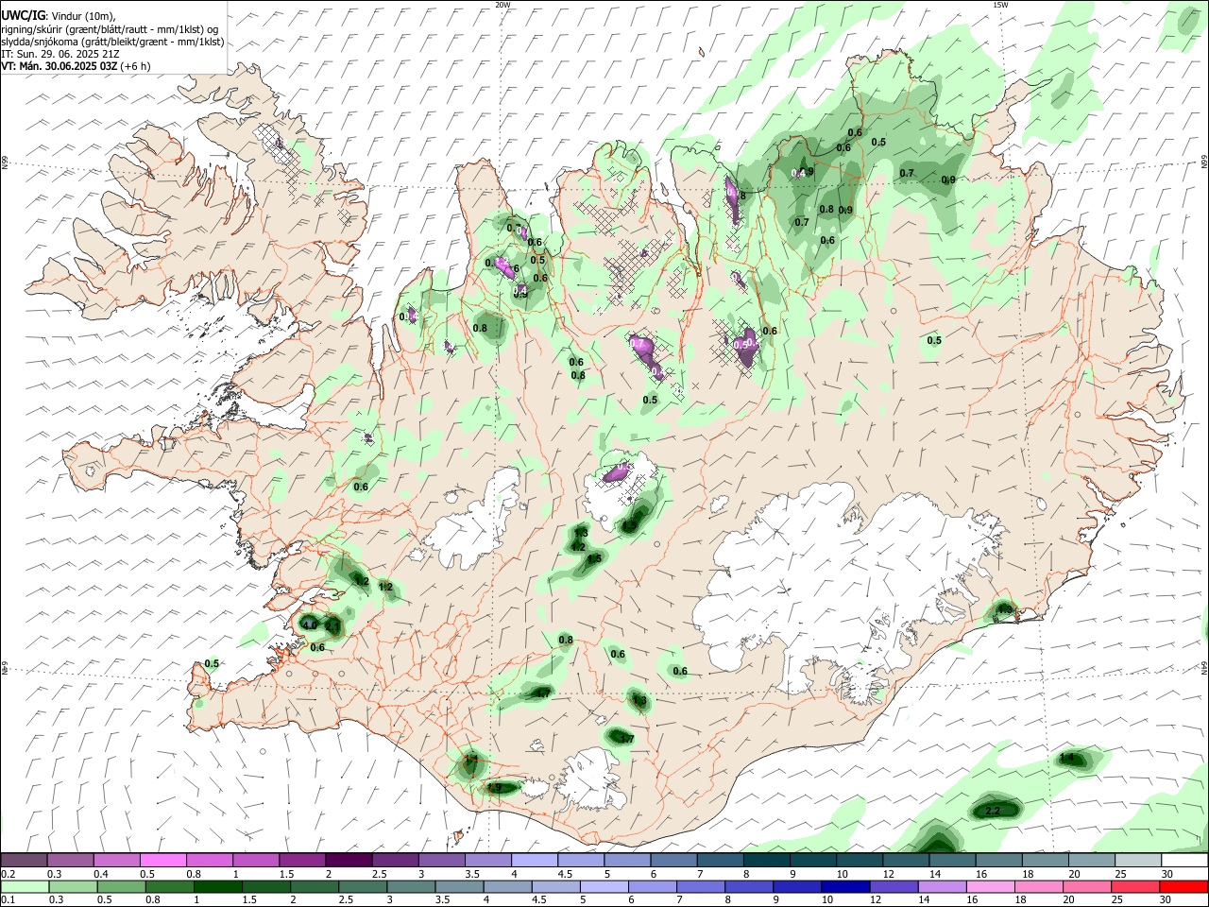Click the dusty purple 0.2 snow legend swatch

(x=24, y=861)
